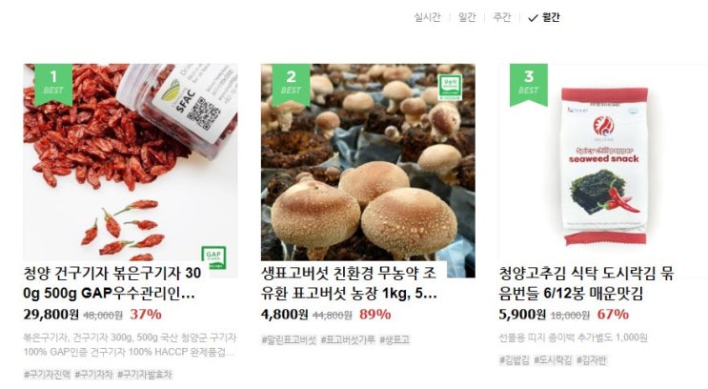708x389 pixels.
Task: Click the organic certification badge on mushroom image
Action: [450, 87]
